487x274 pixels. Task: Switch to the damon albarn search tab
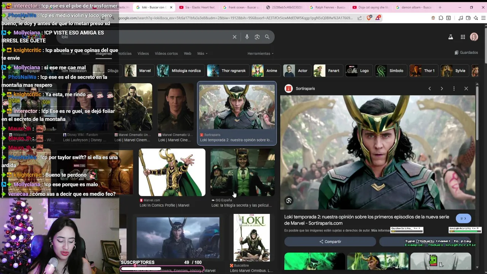coord(414,7)
